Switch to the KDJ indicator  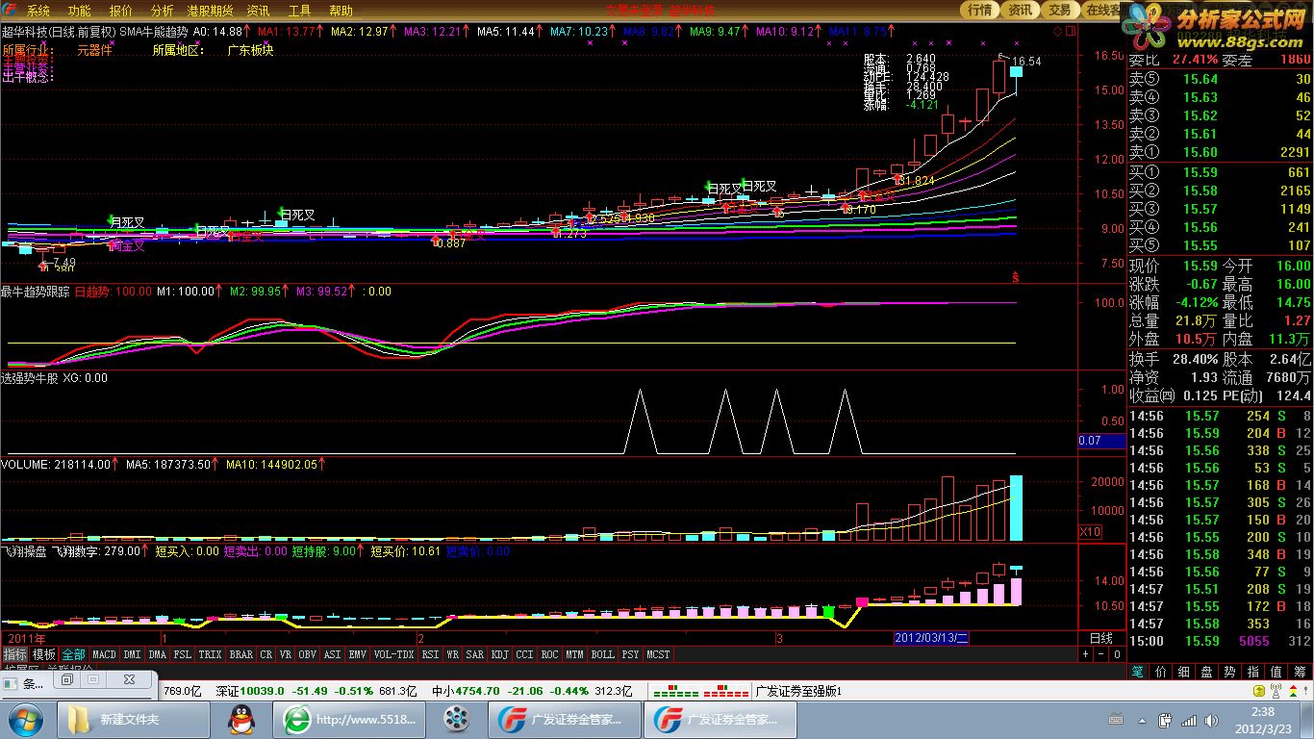click(x=500, y=654)
